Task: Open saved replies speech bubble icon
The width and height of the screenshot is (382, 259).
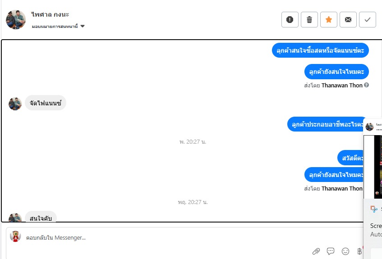Action: click(331, 251)
